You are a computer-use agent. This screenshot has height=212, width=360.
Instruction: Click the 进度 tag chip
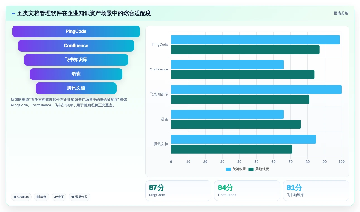(59, 197)
